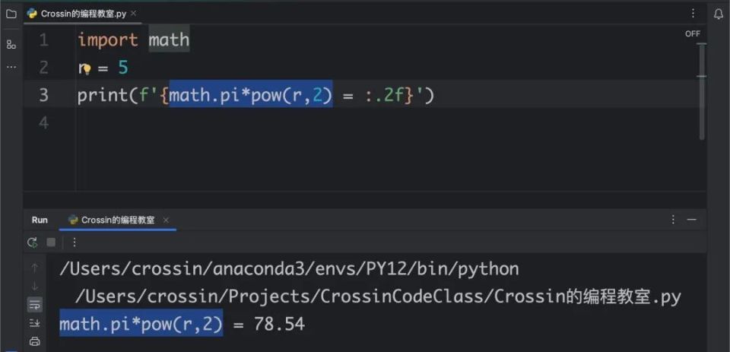Click the Rerun script icon

click(32, 242)
